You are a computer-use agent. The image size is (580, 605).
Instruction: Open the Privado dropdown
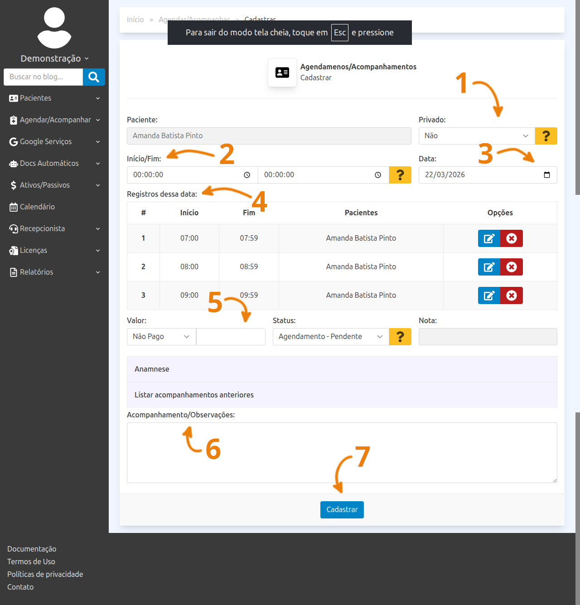(x=476, y=136)
